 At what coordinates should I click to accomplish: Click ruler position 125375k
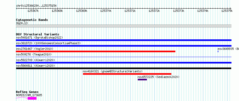pos(227,11)
